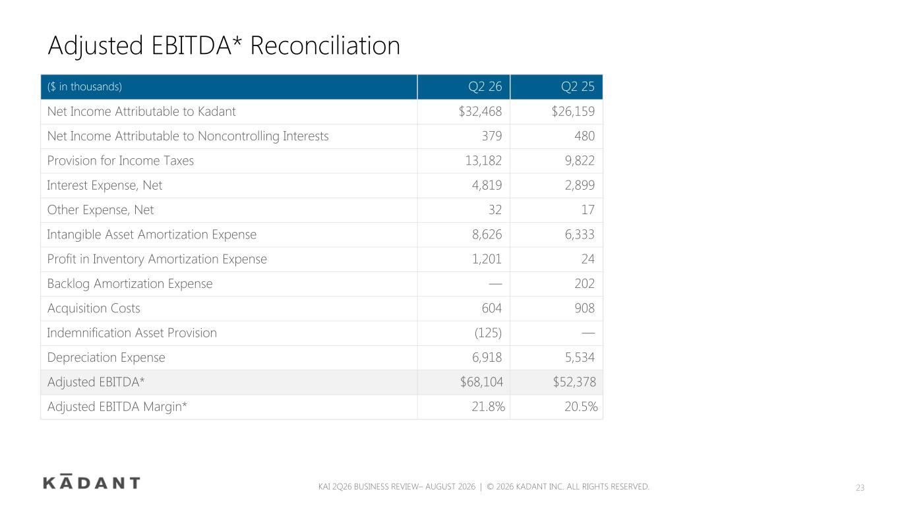The image size is (900, 506).
Task: Select the Indemnification Asset Provision value (125)
Action: pos(489,333)
